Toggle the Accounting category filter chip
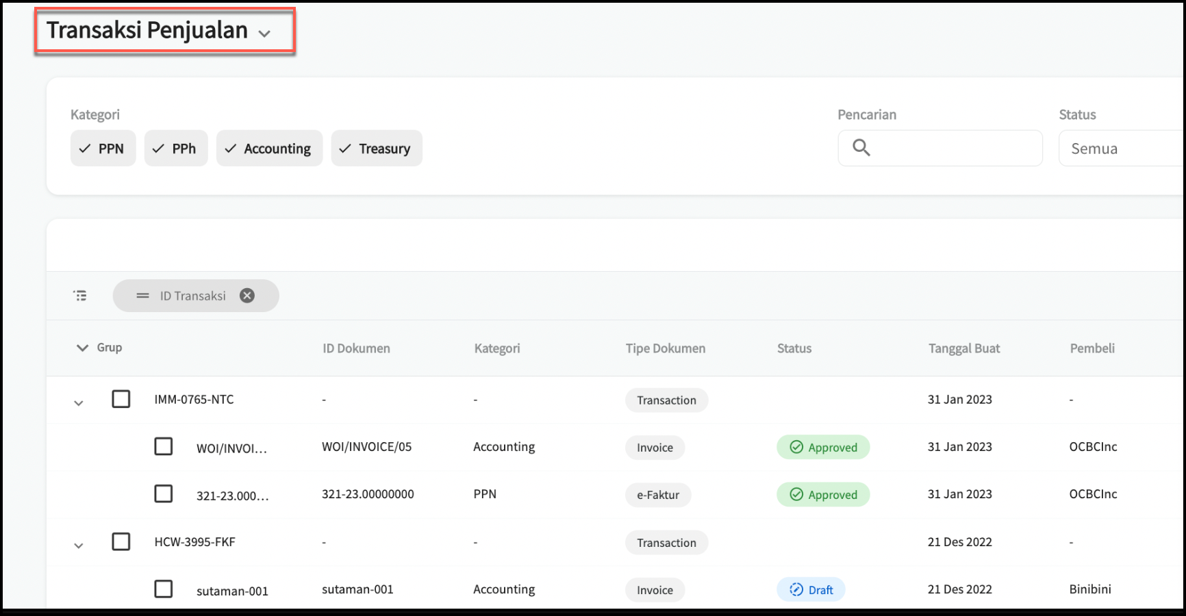 point(269,149)
